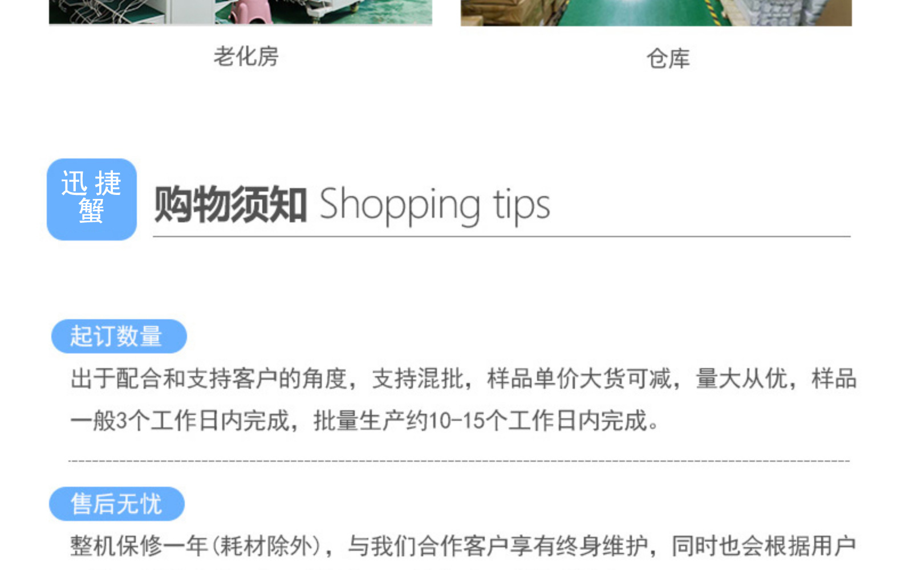Open the 老化房 factory photo
Viewport: 901px width, 570px height.
[x=241, y=13]
